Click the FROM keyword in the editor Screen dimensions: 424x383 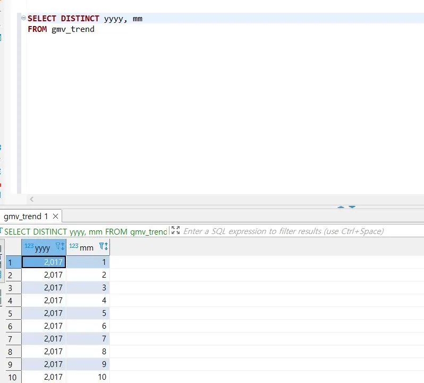(37, 29)
